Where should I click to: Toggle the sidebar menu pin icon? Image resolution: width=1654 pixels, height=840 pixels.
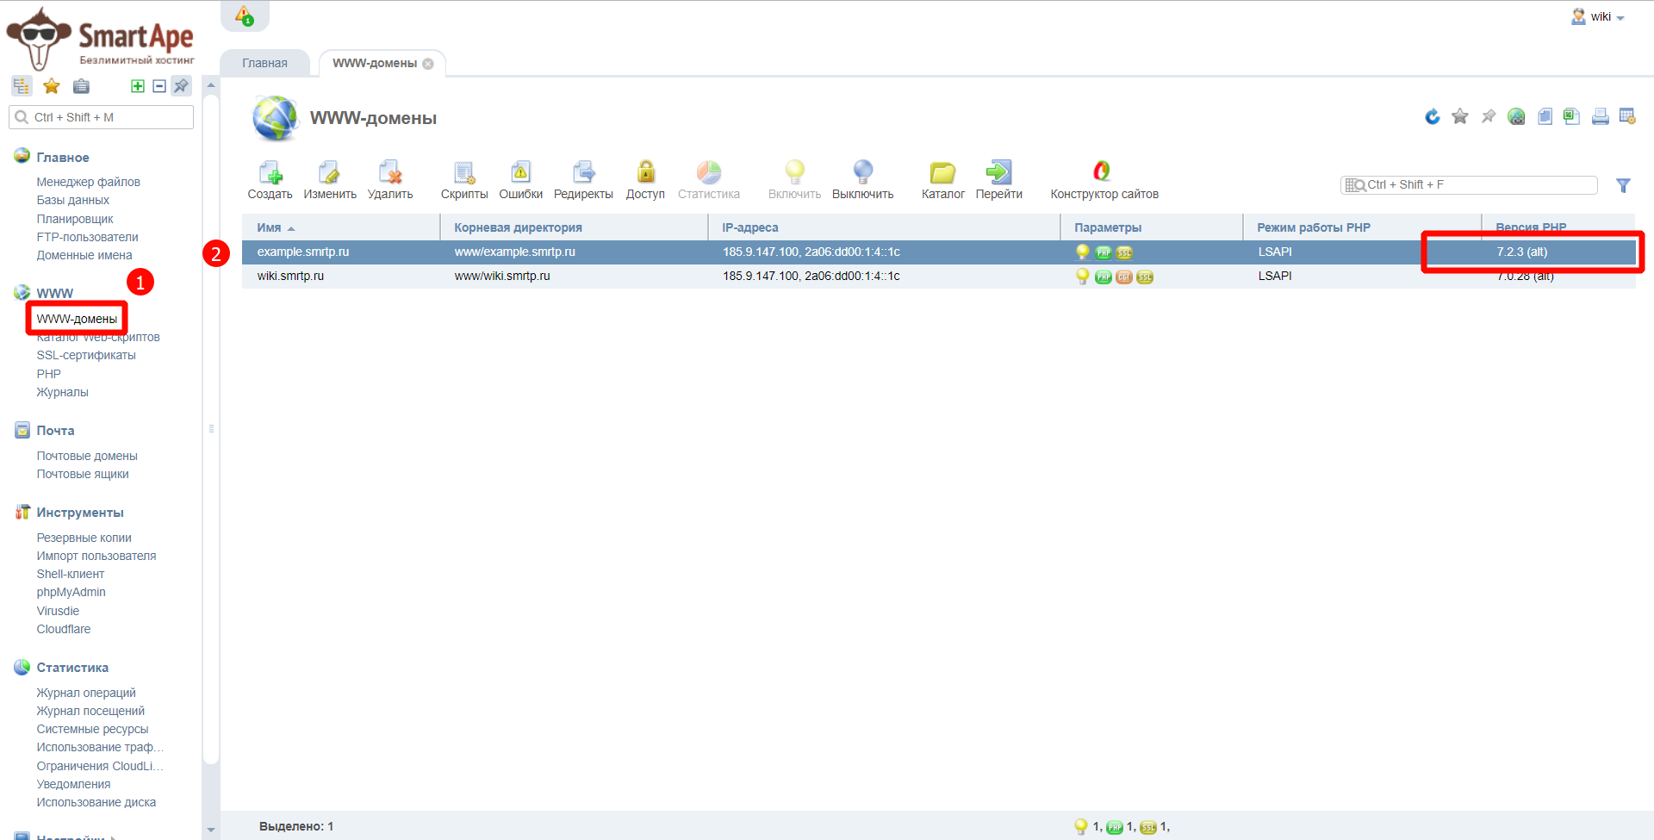(x=181, y=86)
